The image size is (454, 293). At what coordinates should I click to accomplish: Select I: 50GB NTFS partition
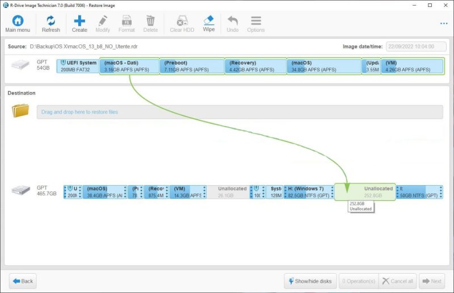[419, 192]
